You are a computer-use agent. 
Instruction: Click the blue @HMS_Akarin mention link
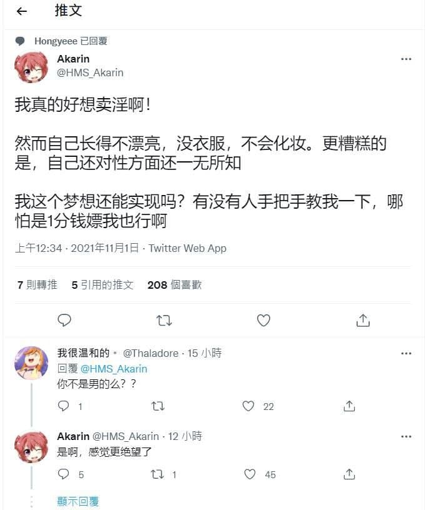pos(114,369)
